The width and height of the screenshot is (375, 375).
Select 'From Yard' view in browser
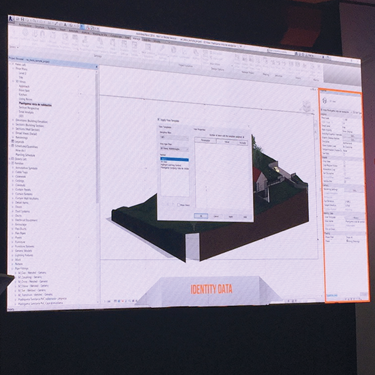click(x=24, y=91)
